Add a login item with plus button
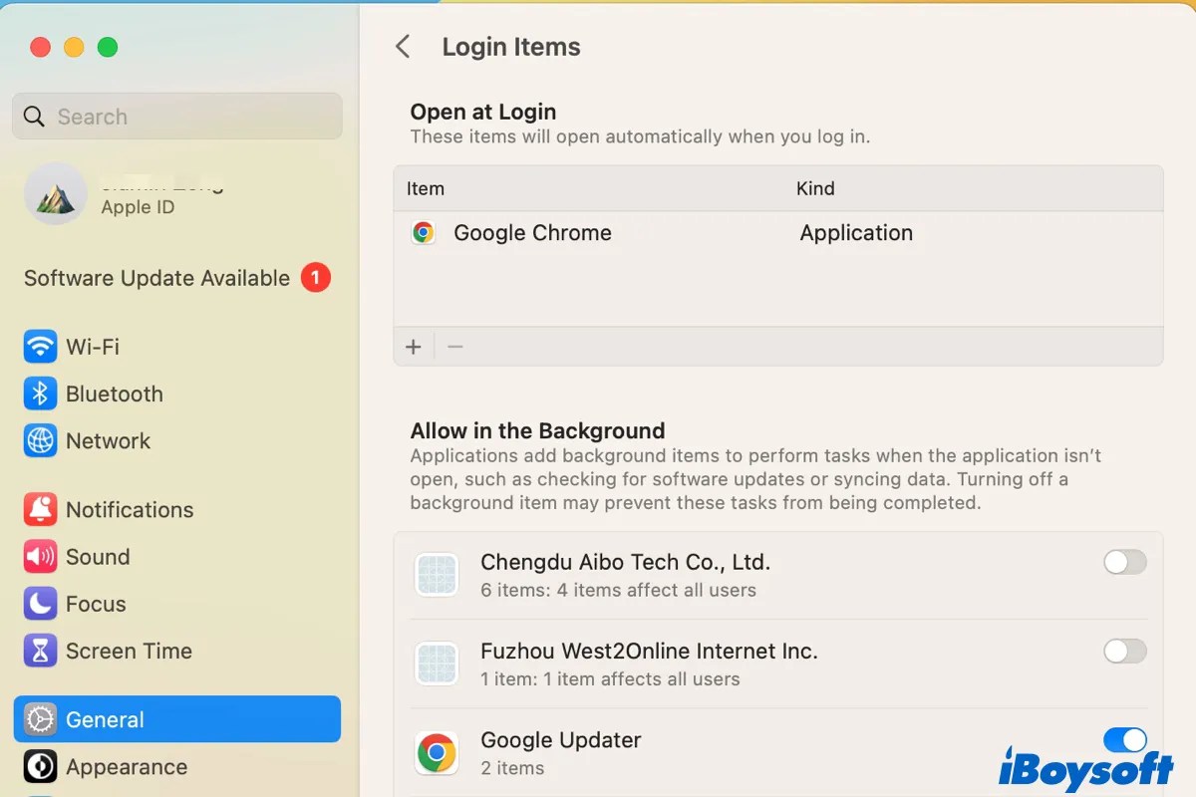Image resolution: width=1196 pixels, height=797 pixels. pyautogui.click(x=414, y=347)
